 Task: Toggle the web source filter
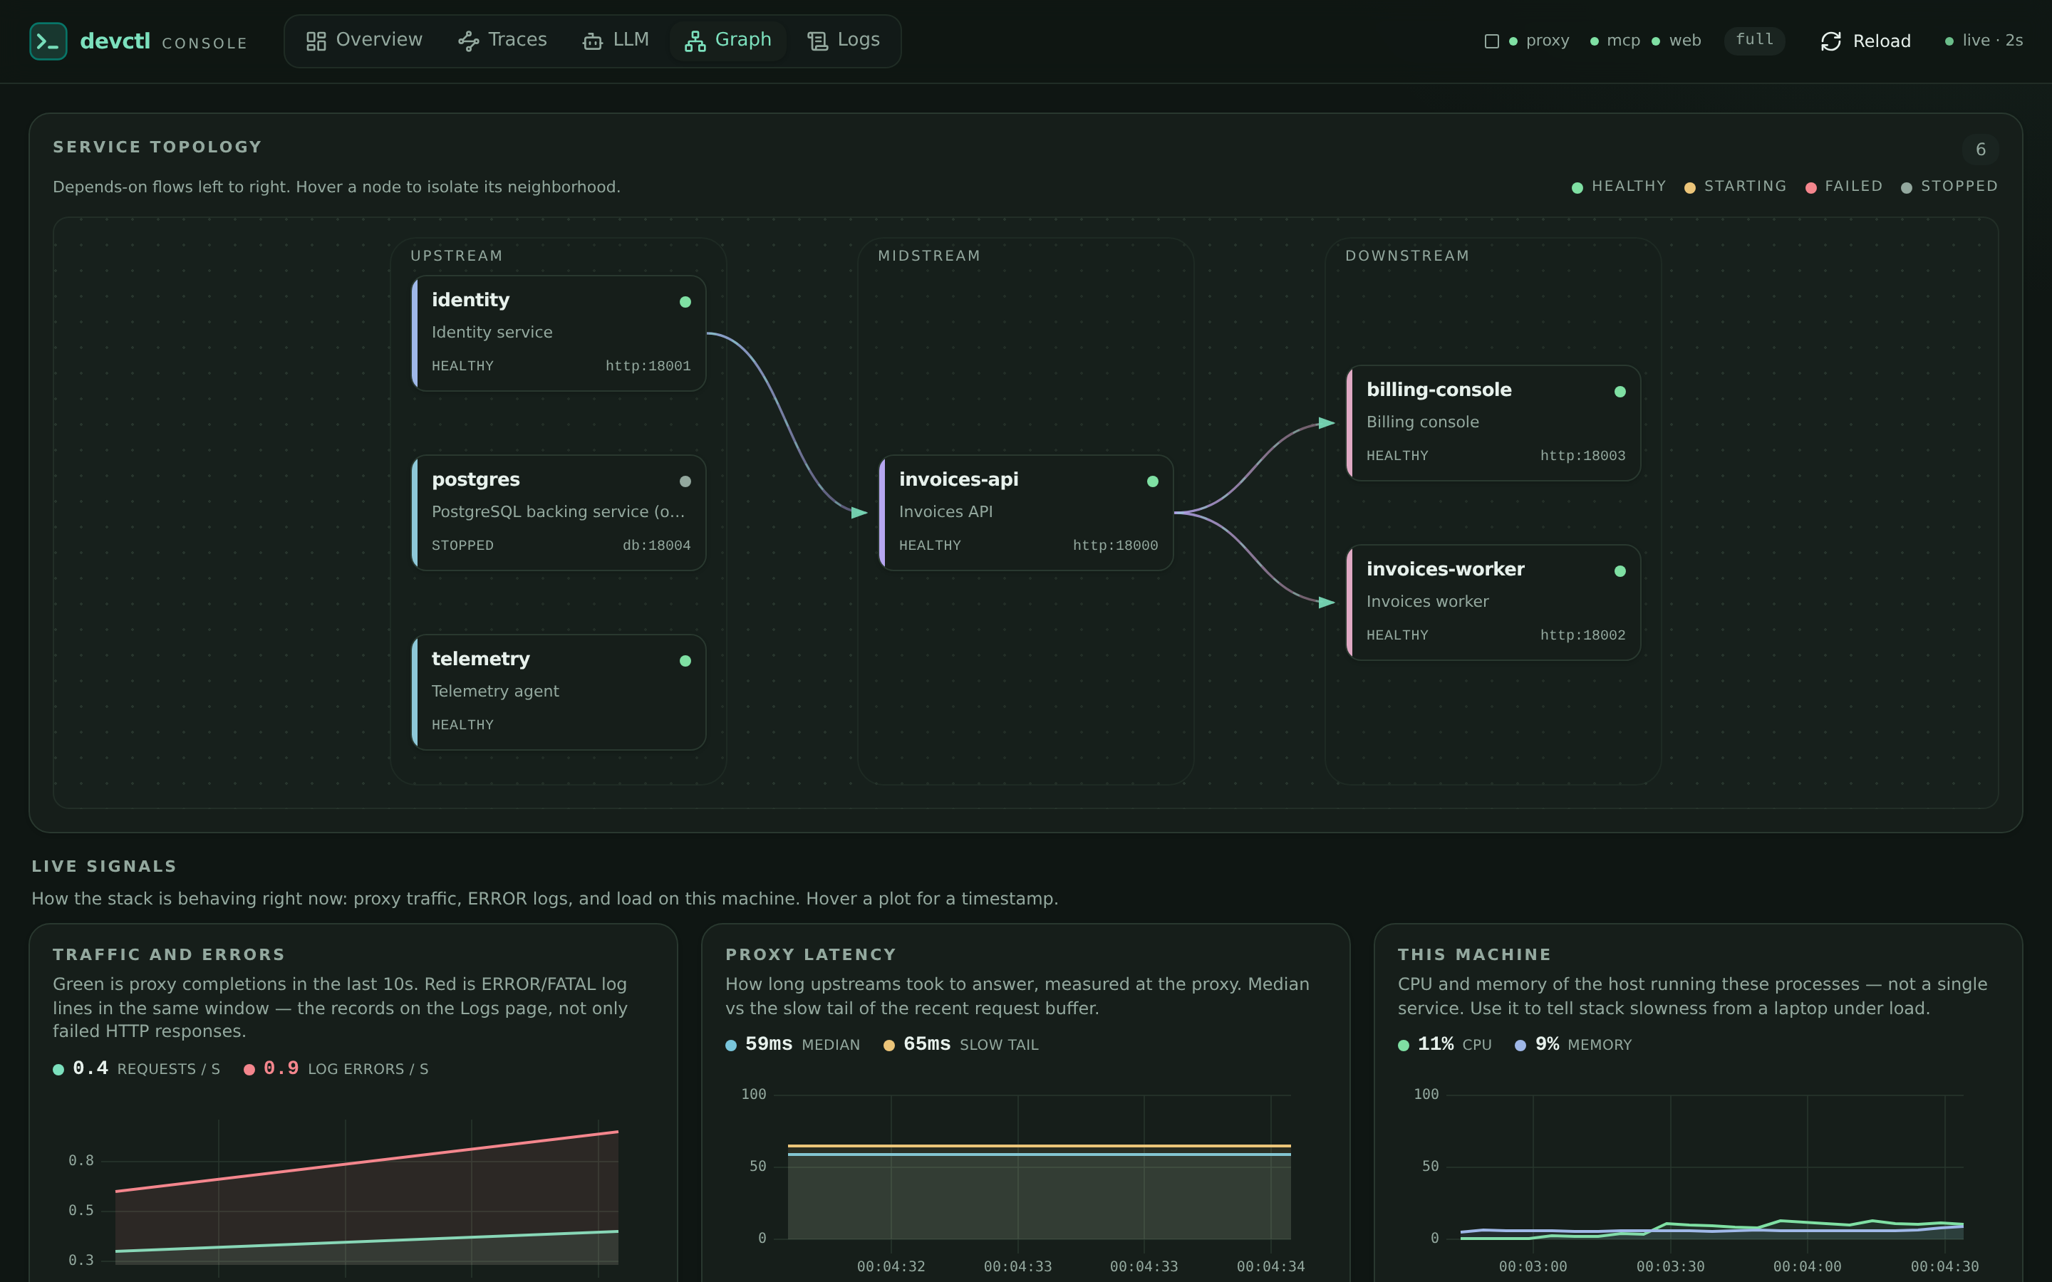pos(1677,41)
